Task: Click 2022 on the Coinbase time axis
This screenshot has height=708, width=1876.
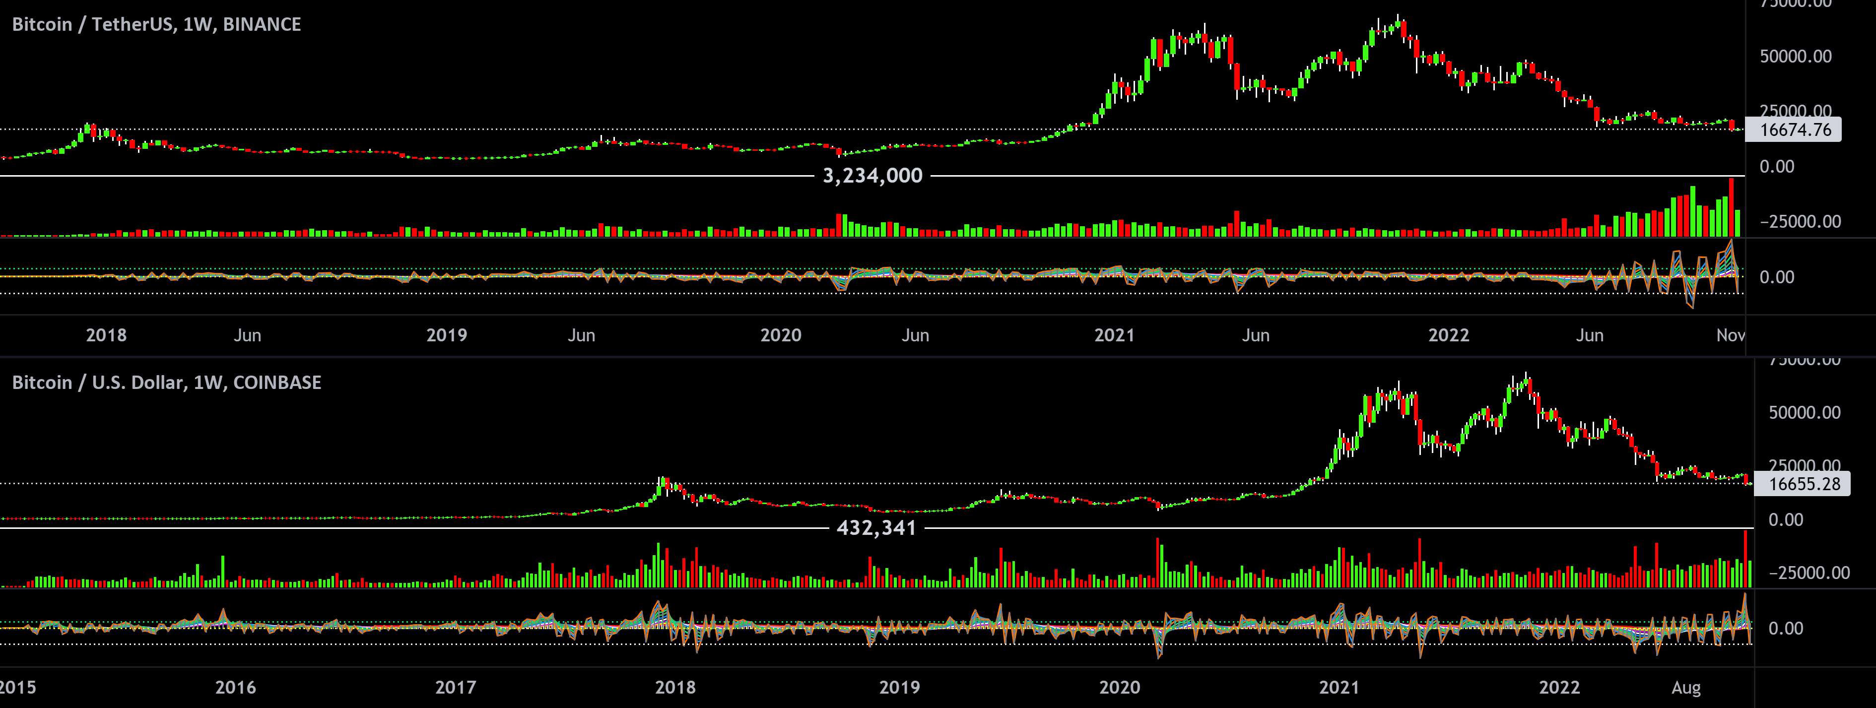Action: click(1559, 688)
